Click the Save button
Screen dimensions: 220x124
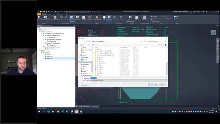click(152, 85)
